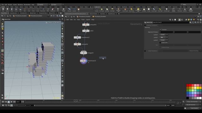Open the Key All Channels dropdown
202x113 pixels.
(x=193, y=105)
